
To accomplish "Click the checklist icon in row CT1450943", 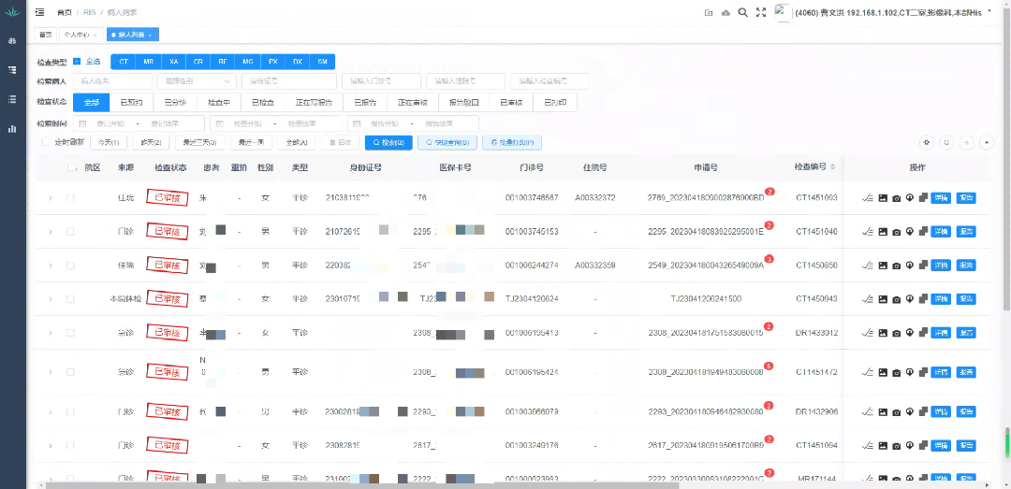I will click(868, 299).
